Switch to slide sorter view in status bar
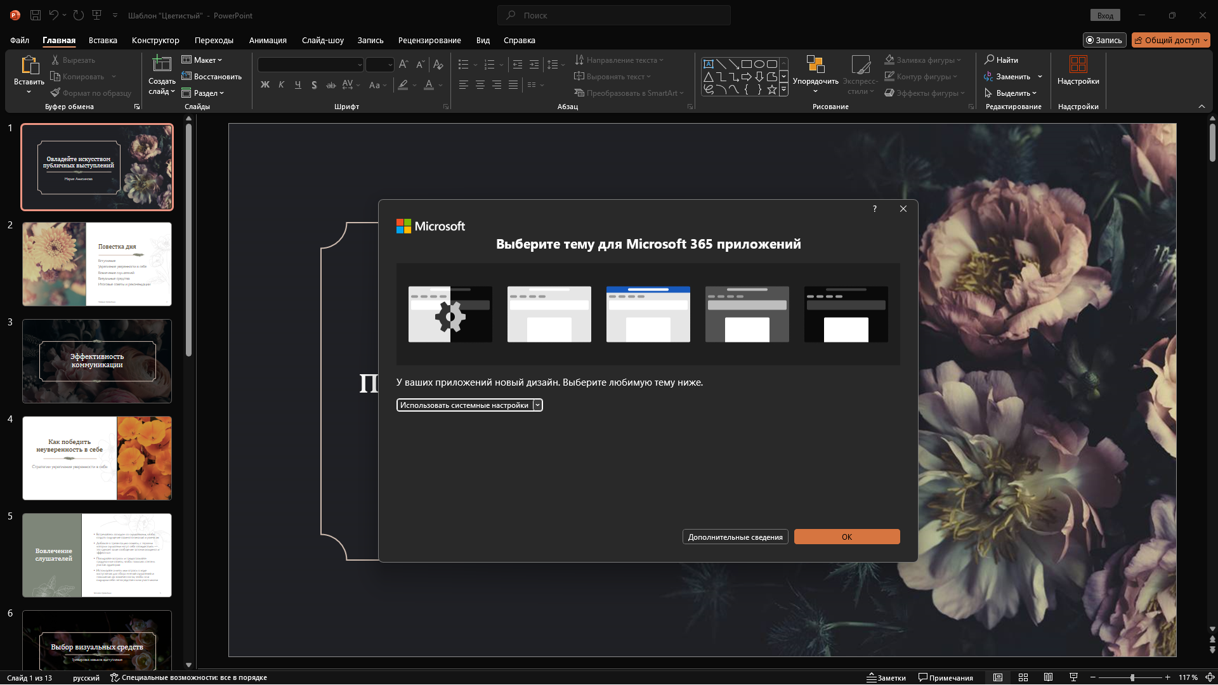 [1023, 678]
